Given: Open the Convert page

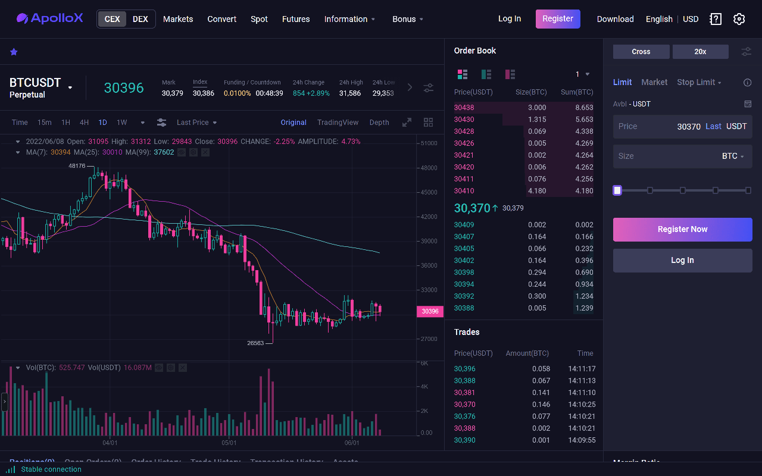Looking at the screenshot, I should pyautogui.click(x=222, y=19).
